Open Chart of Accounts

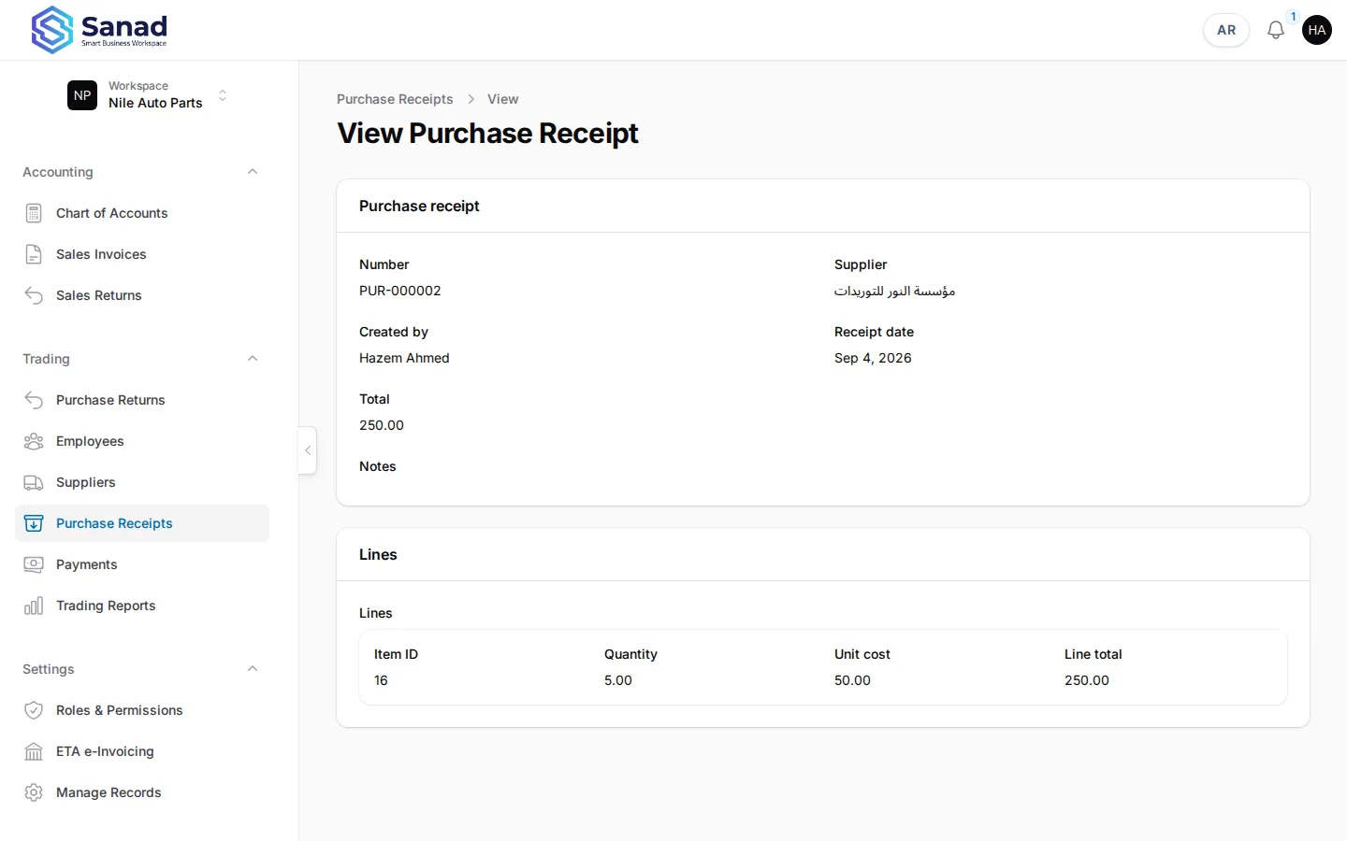point(142,213)
